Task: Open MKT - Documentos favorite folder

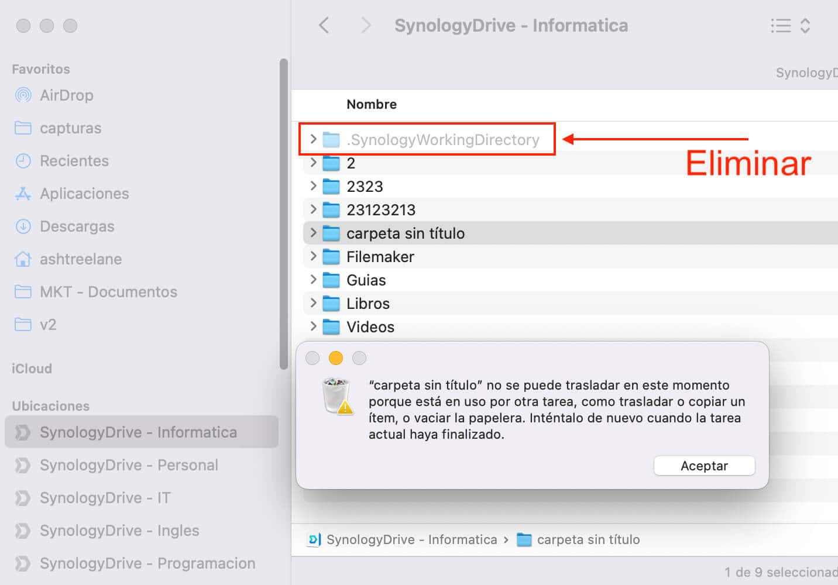Action: (x=108, y=292)
